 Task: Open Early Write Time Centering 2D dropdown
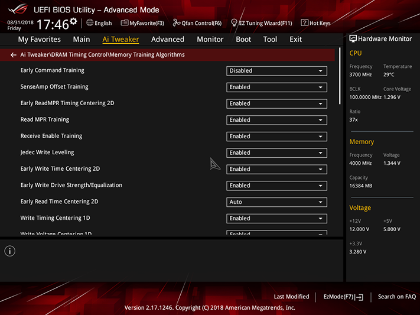[276, 169]
